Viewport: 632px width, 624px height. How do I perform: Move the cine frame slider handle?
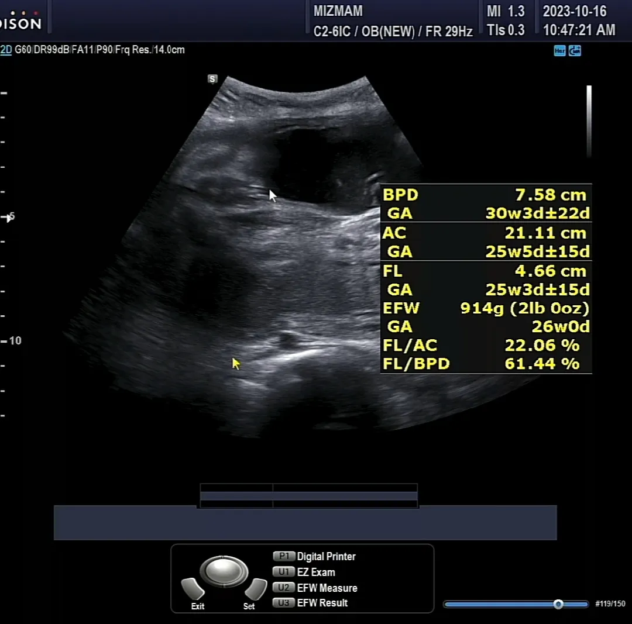click(558, 604)
